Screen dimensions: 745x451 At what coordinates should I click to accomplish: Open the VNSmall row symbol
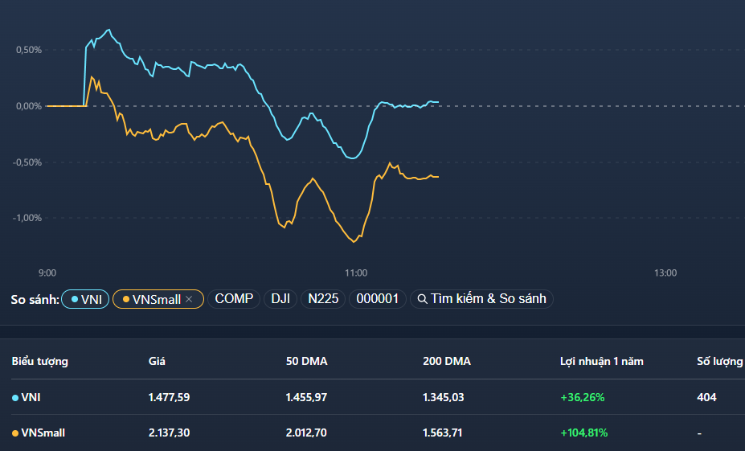(43, 433)
